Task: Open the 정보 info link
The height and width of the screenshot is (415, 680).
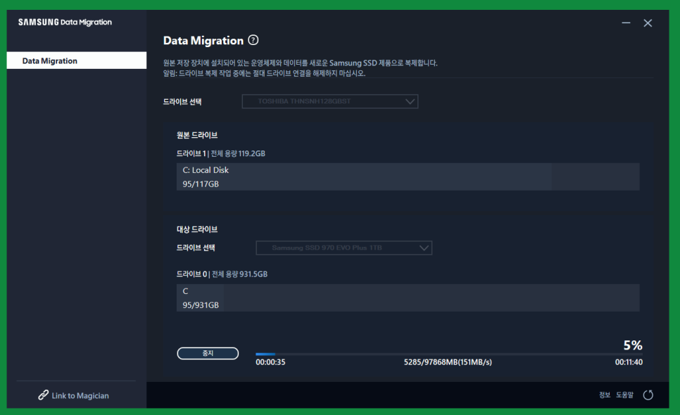Action: tap(605, 395)
